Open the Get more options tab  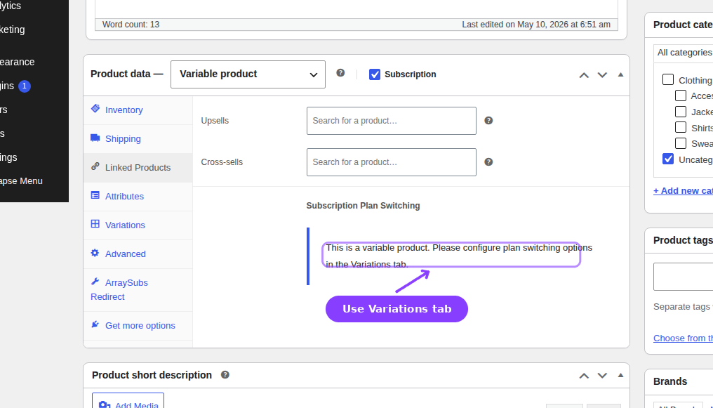click(138, 326)
